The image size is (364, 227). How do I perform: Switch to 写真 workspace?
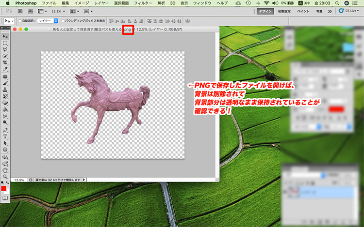[x=319, y=11]
